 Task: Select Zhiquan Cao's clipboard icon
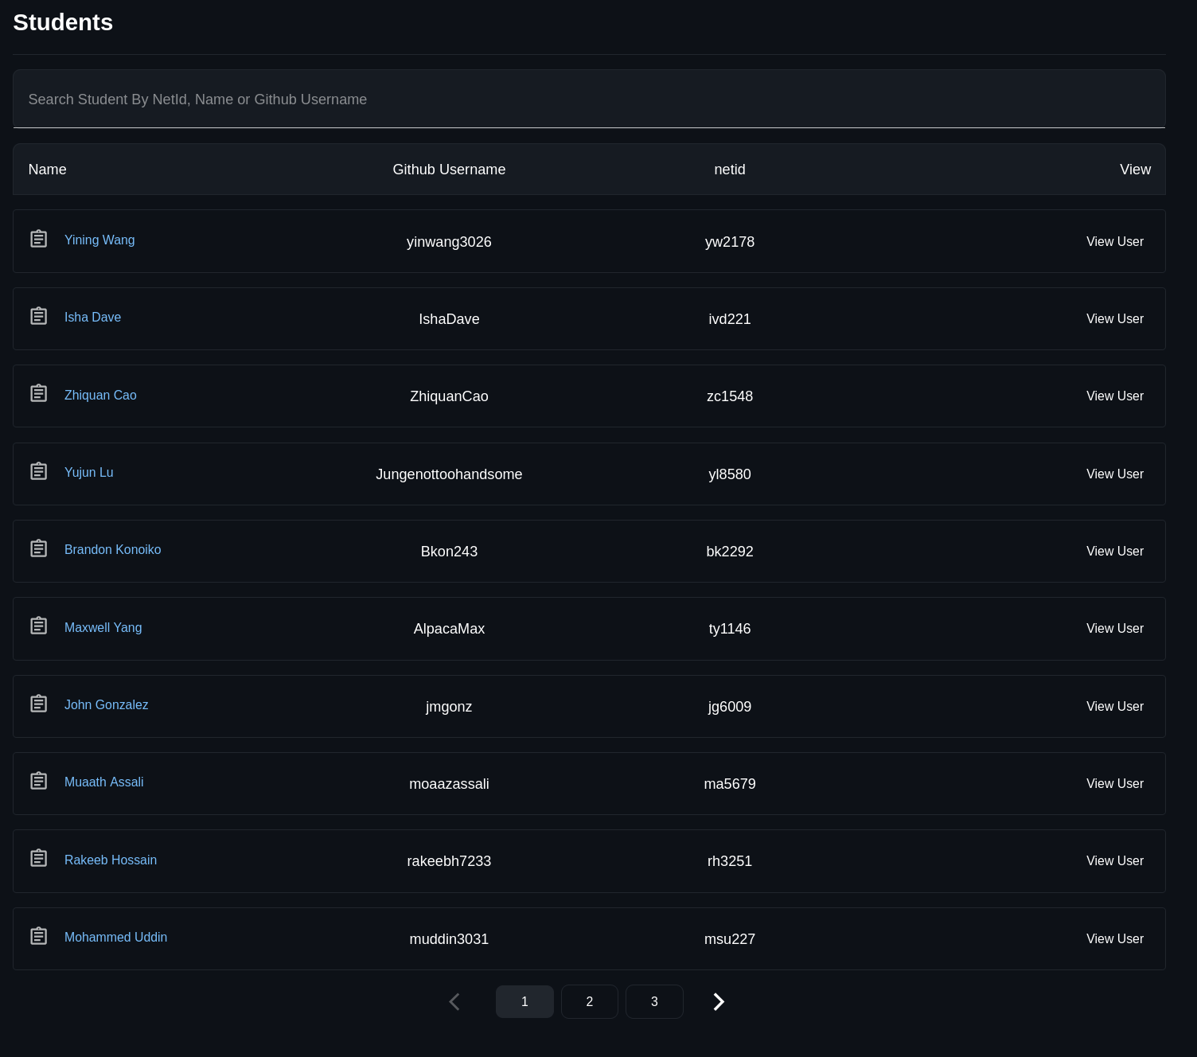point(39,392)
